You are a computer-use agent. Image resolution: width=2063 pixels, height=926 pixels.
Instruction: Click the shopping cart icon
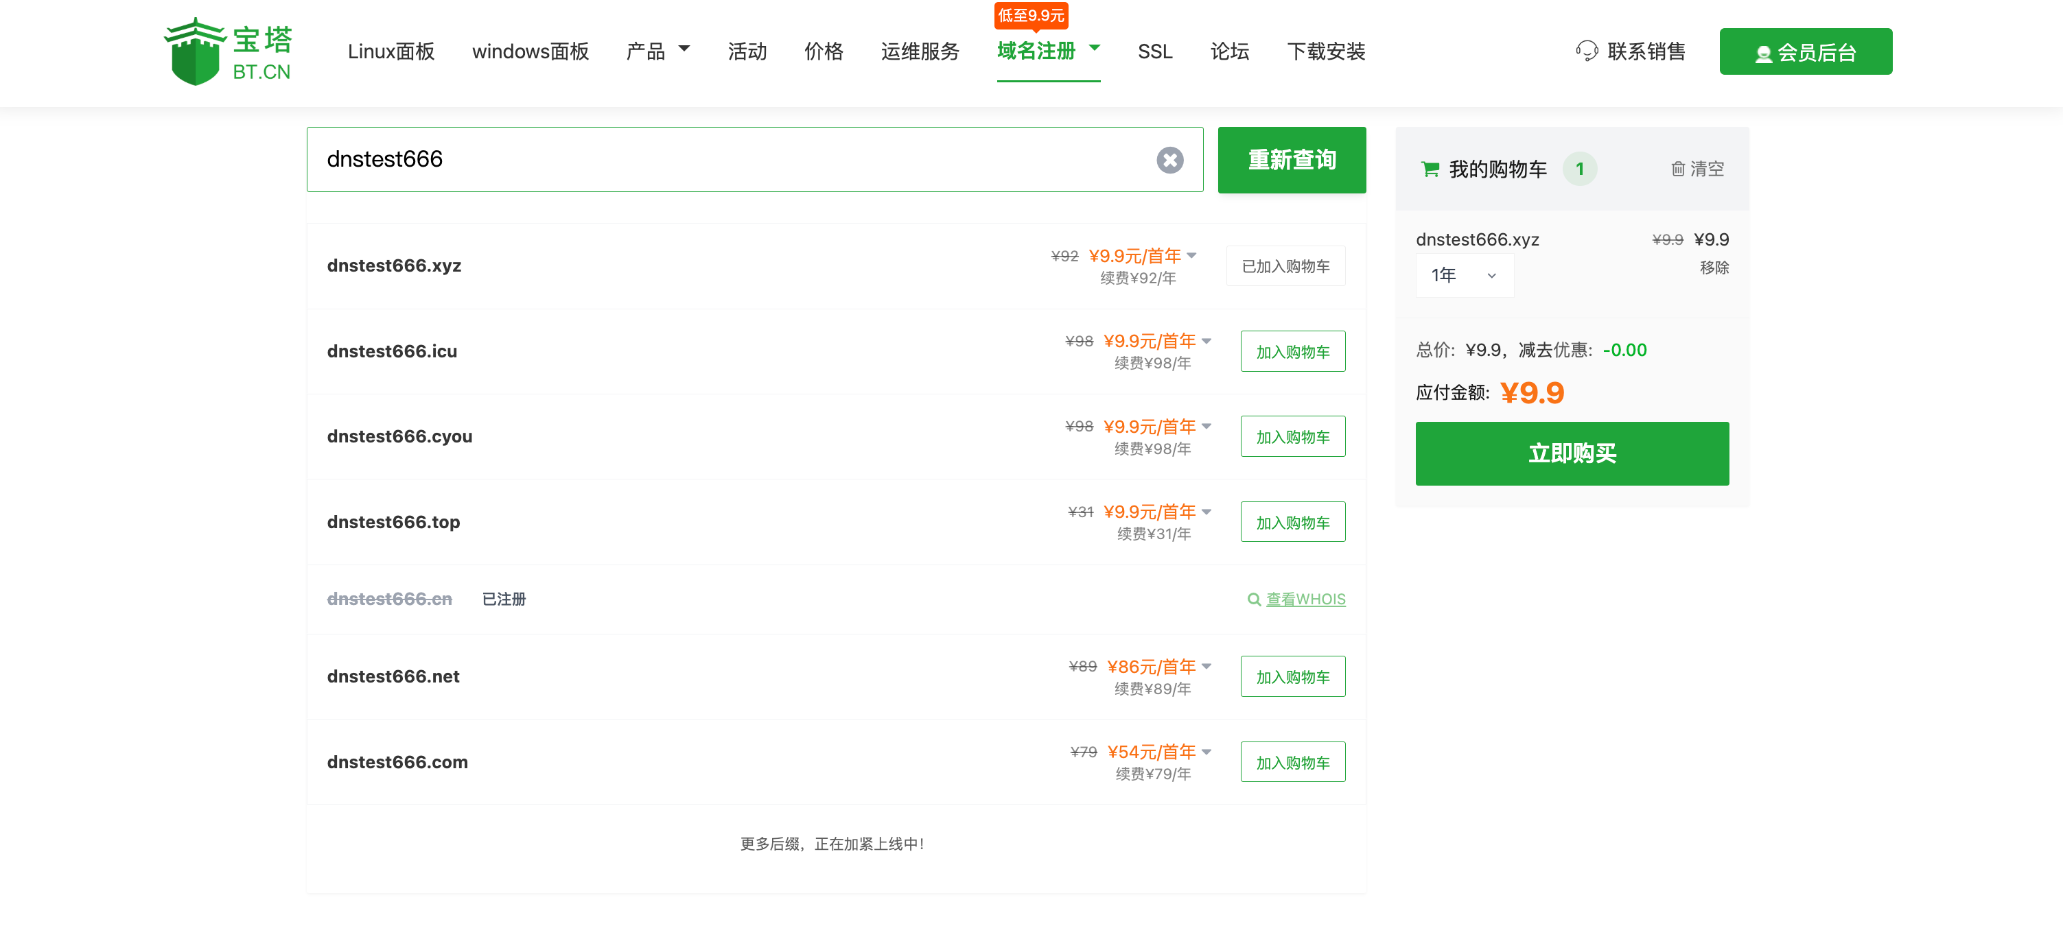(1430, 169)
